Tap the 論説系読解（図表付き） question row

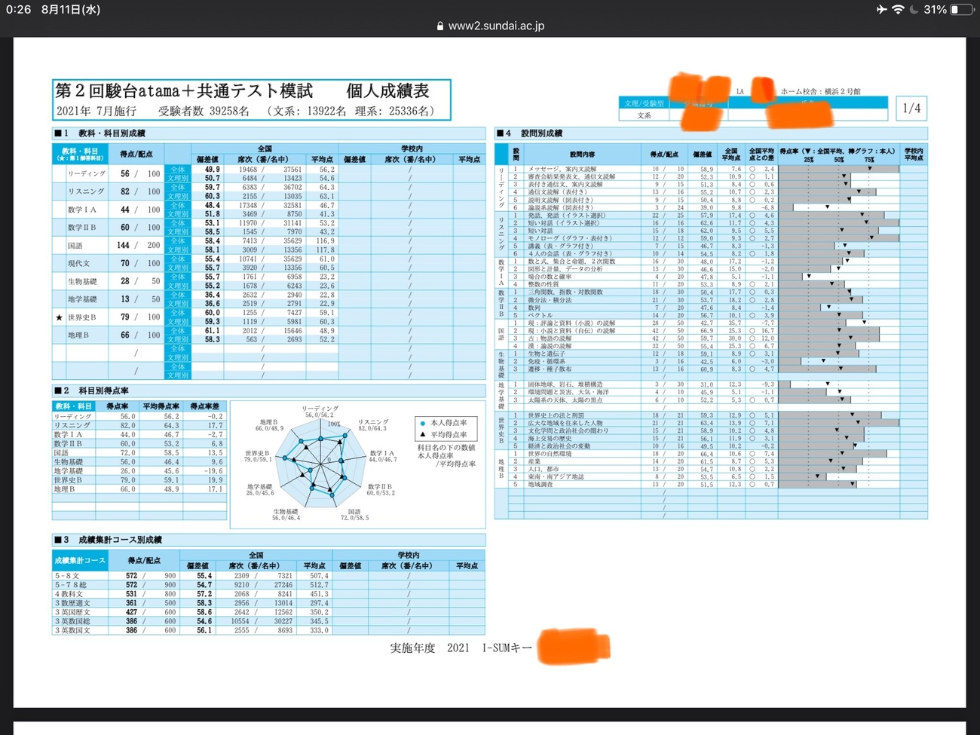[x=718, y=207]
